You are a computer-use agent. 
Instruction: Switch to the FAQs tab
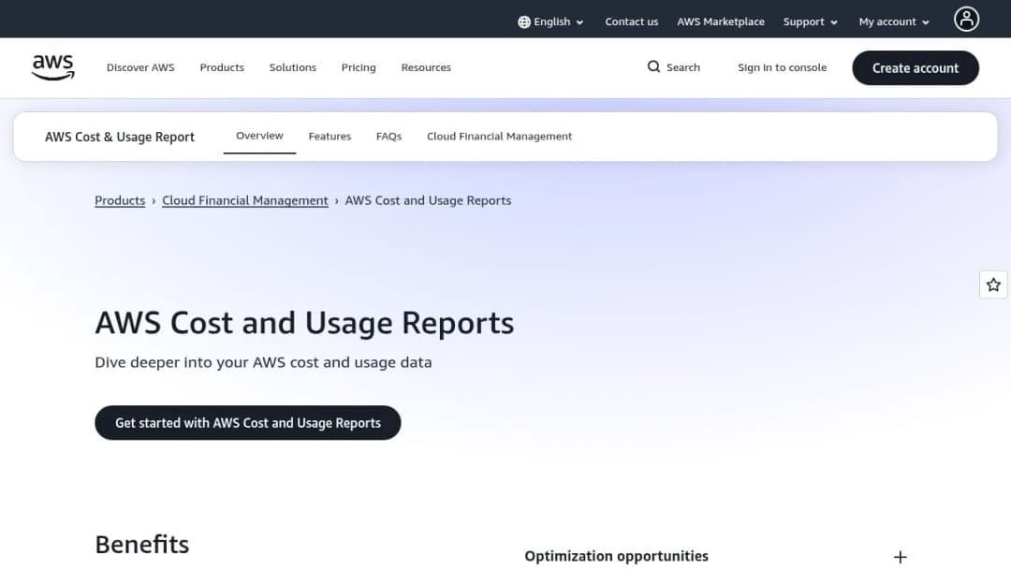(388, 137)
